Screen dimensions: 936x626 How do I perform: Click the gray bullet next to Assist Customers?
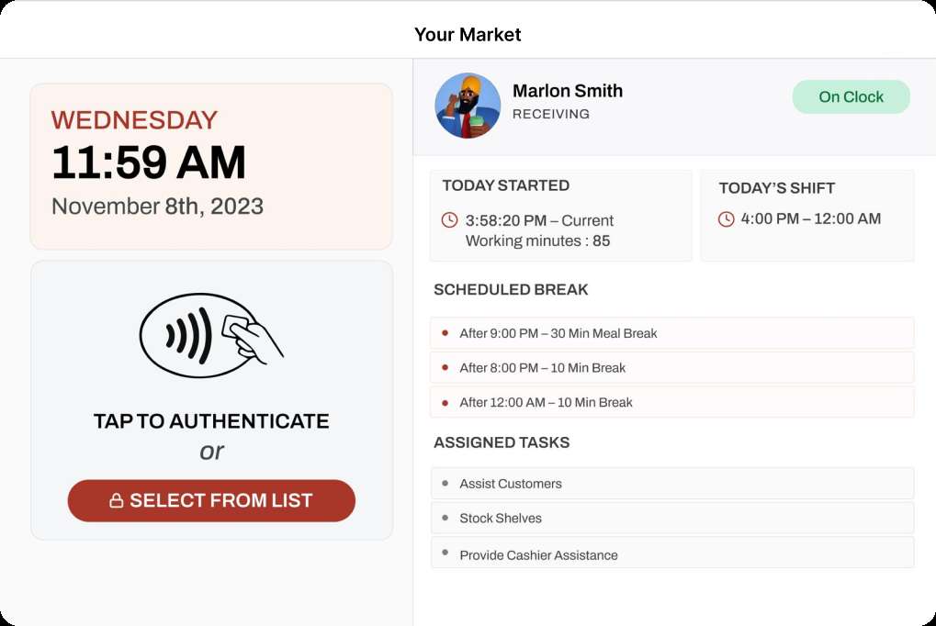445,484
